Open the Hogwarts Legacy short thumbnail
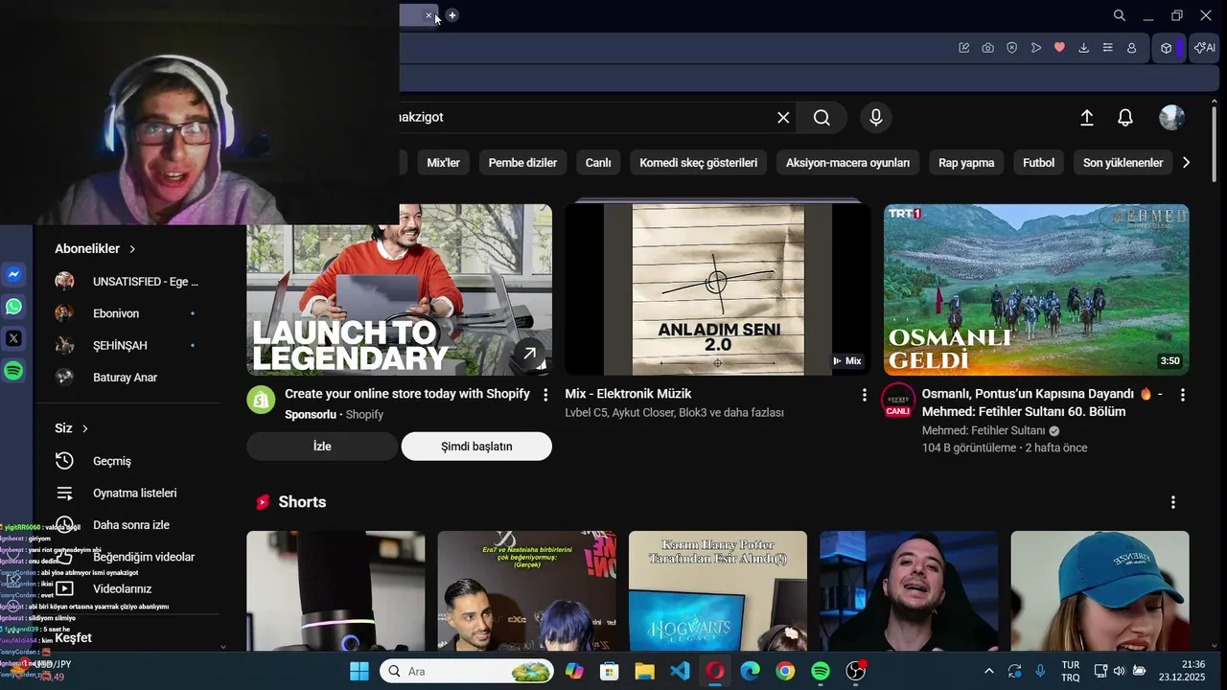Viewport: 1227px width, 690px height. point(718,591)
